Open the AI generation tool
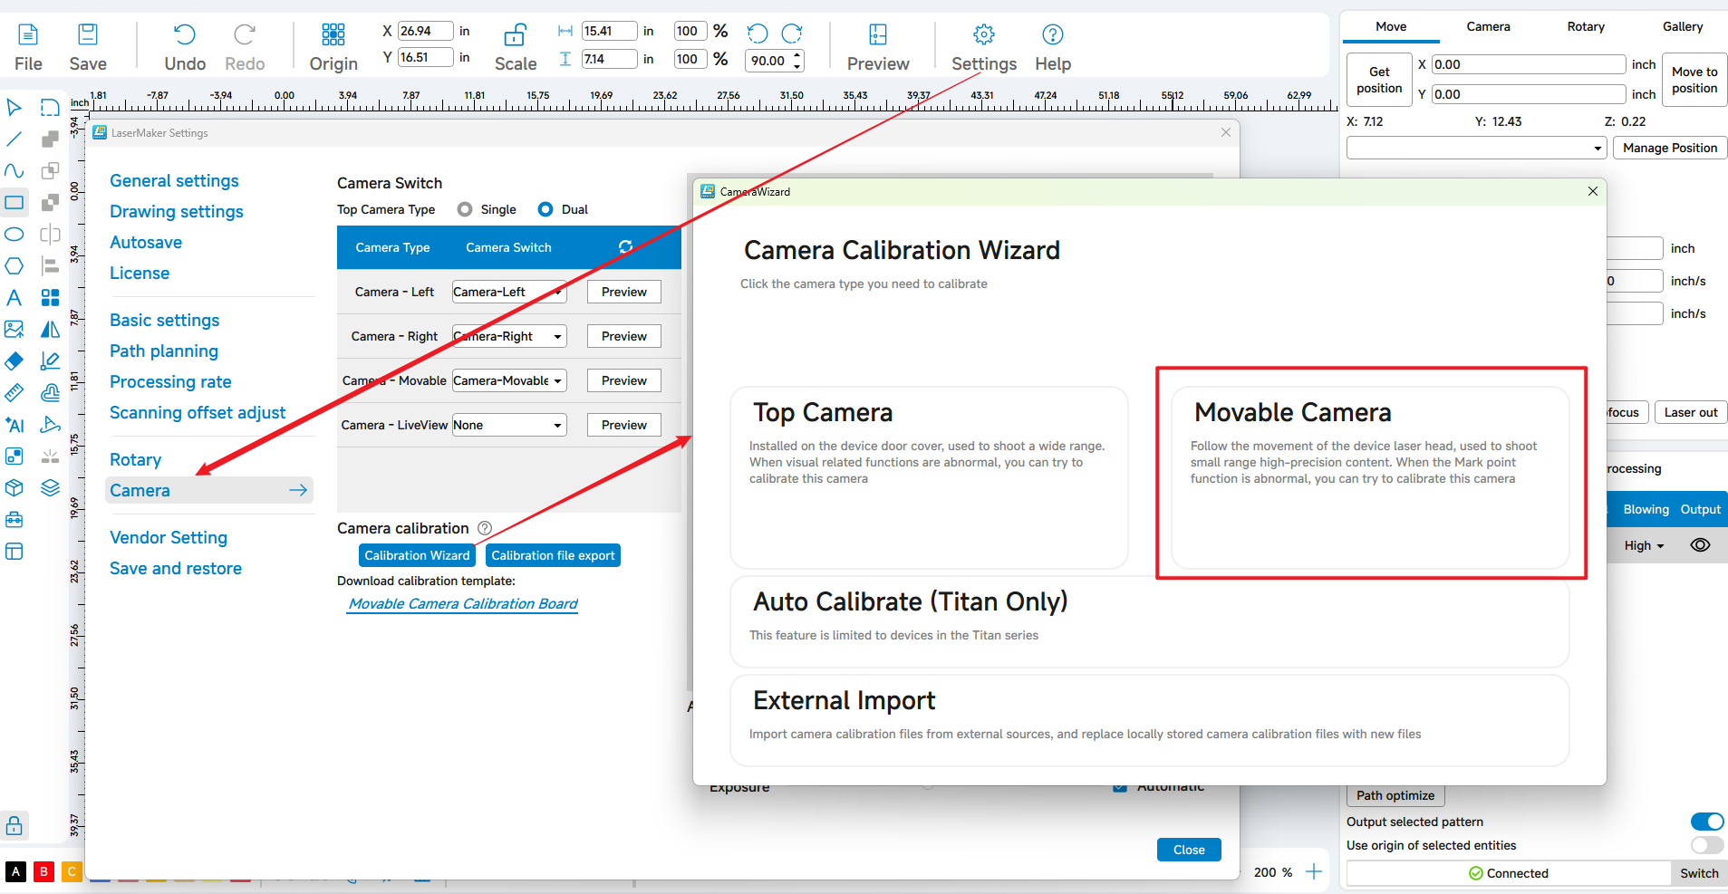The height and width of the screenshot is (894, 1728). (14, 425)
